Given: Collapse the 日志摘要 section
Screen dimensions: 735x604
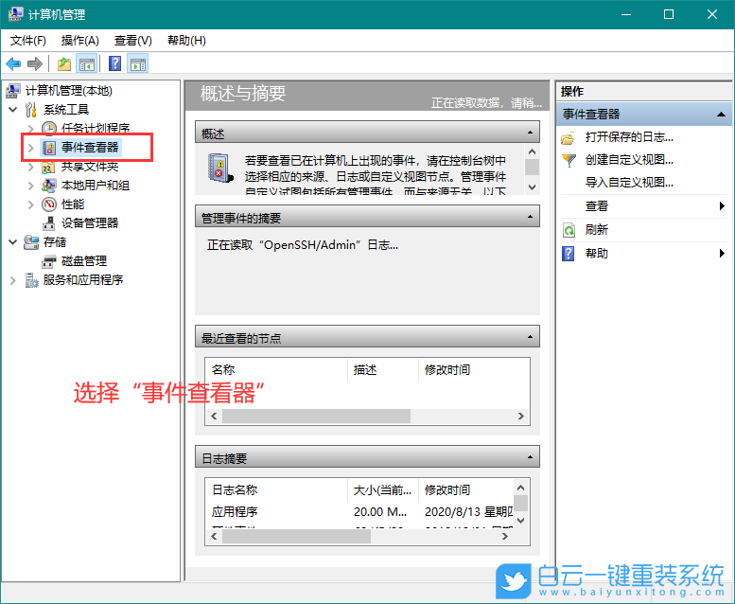Looking at the screenshot, I should point(530,456).
